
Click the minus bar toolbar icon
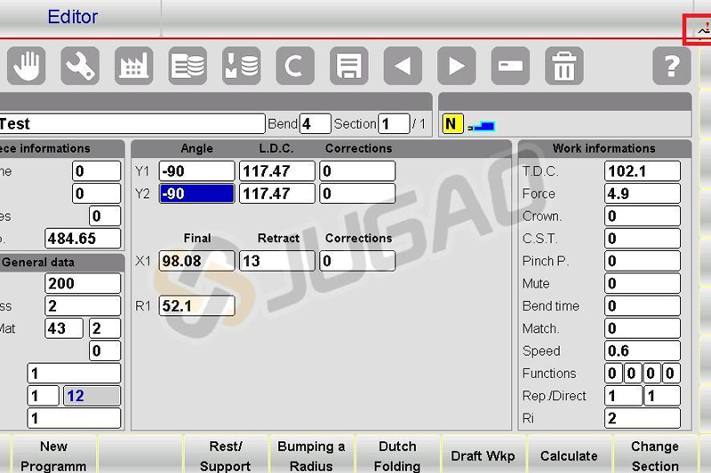[510, 66]
